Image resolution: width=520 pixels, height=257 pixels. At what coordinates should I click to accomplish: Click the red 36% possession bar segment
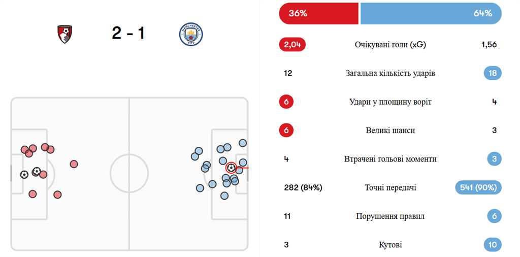[x=319, y=14]
